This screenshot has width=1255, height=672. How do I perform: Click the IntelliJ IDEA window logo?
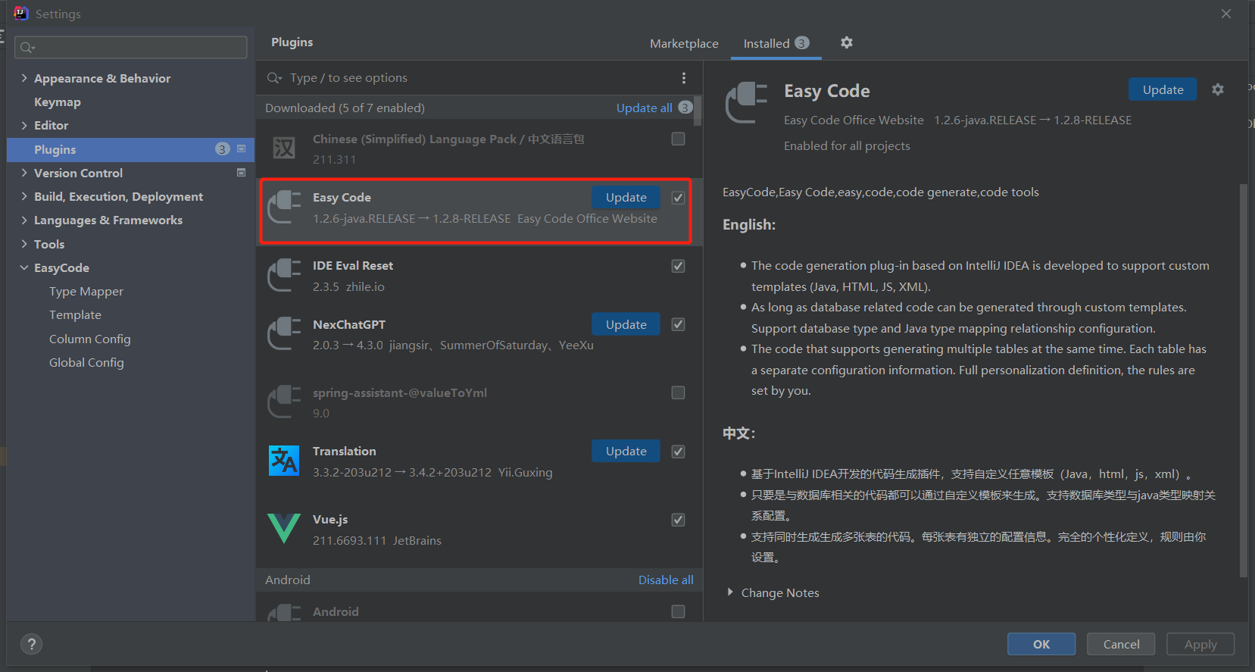[x=20, y=14]
